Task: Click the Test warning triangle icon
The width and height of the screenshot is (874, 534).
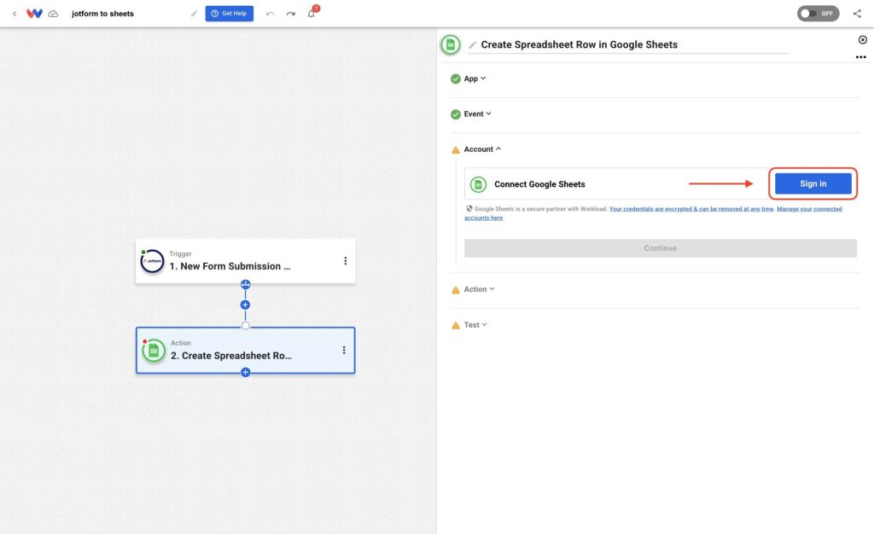Action: coord(456,325)
